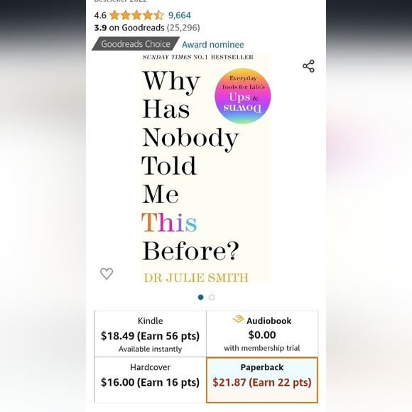Tap the book cover image

[206, 168]
